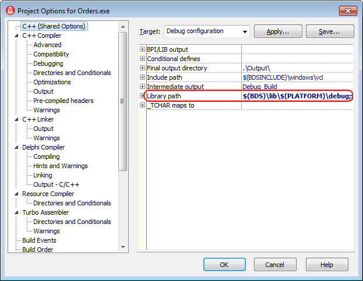Expand the Intermediate output property

(x=142, y=87)
